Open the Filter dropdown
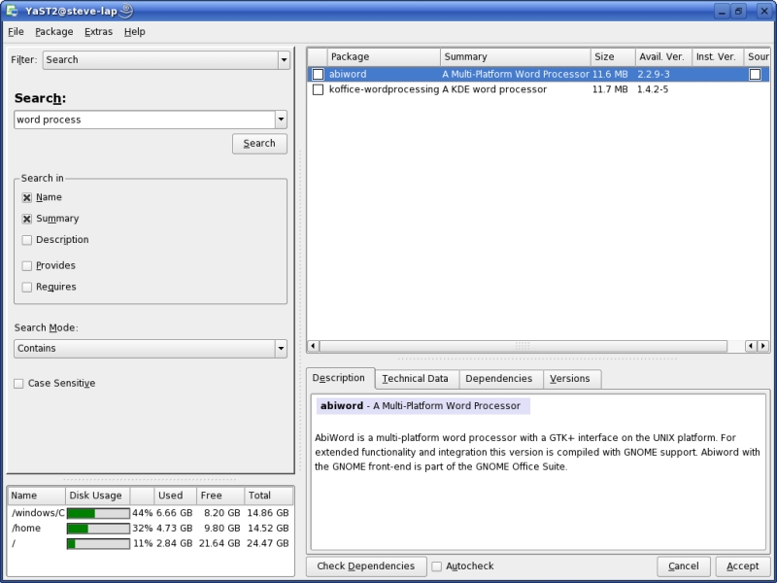This screenshot has width=777, height=583. click(284, 60)
